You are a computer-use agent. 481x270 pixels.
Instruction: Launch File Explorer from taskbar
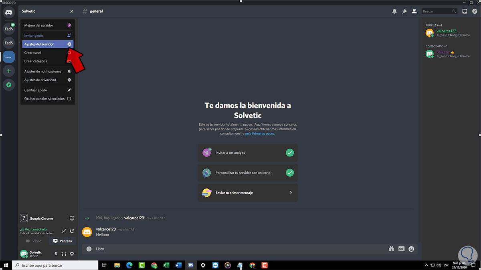[x=117, y=265]
